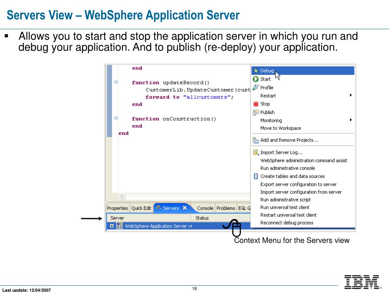Switch to the Console tab

205,208
